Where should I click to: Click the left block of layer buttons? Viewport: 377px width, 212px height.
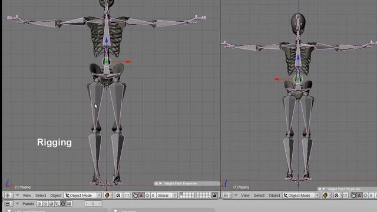pos(187,196)
